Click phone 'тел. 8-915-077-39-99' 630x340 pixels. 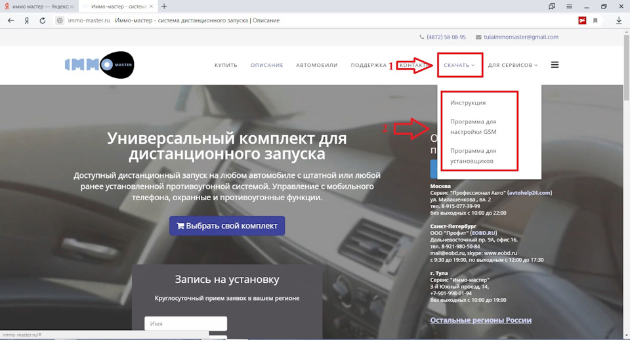tap(455, 206)
